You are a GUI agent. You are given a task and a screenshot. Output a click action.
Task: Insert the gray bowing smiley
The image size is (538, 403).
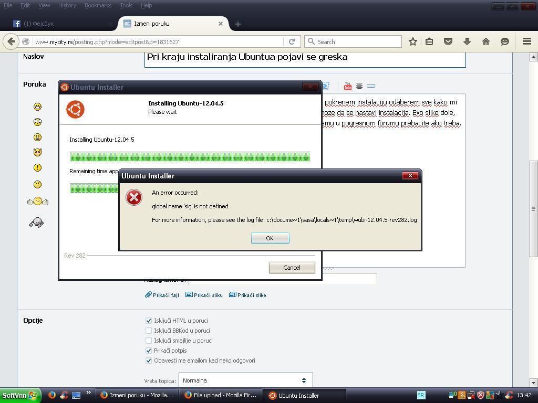(37, 222)
